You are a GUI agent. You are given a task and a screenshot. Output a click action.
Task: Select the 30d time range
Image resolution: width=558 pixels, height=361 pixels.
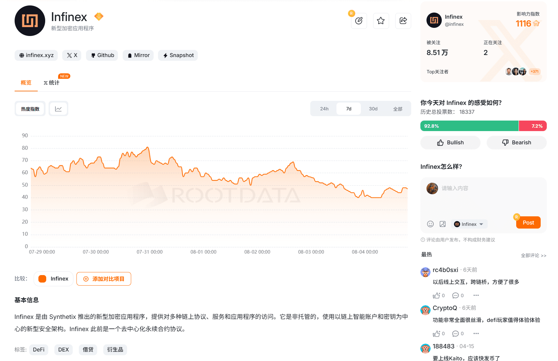click(373, 109)
